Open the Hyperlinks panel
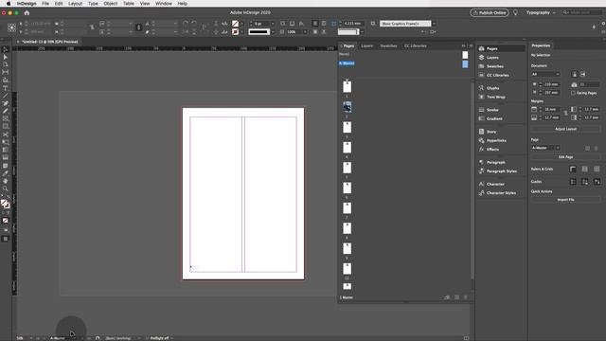Screen dimensions: 606x341 tap(496, 141)
